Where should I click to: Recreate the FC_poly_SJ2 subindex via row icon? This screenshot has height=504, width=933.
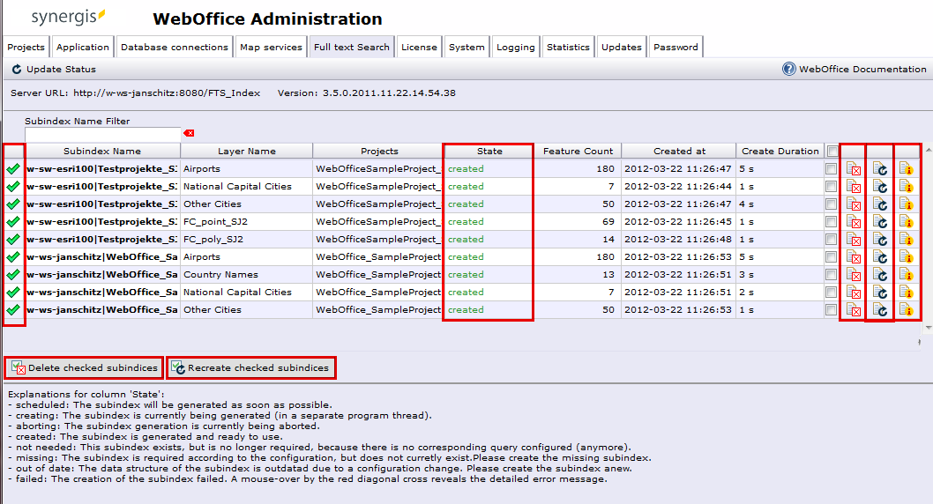[x=879, y=240]
